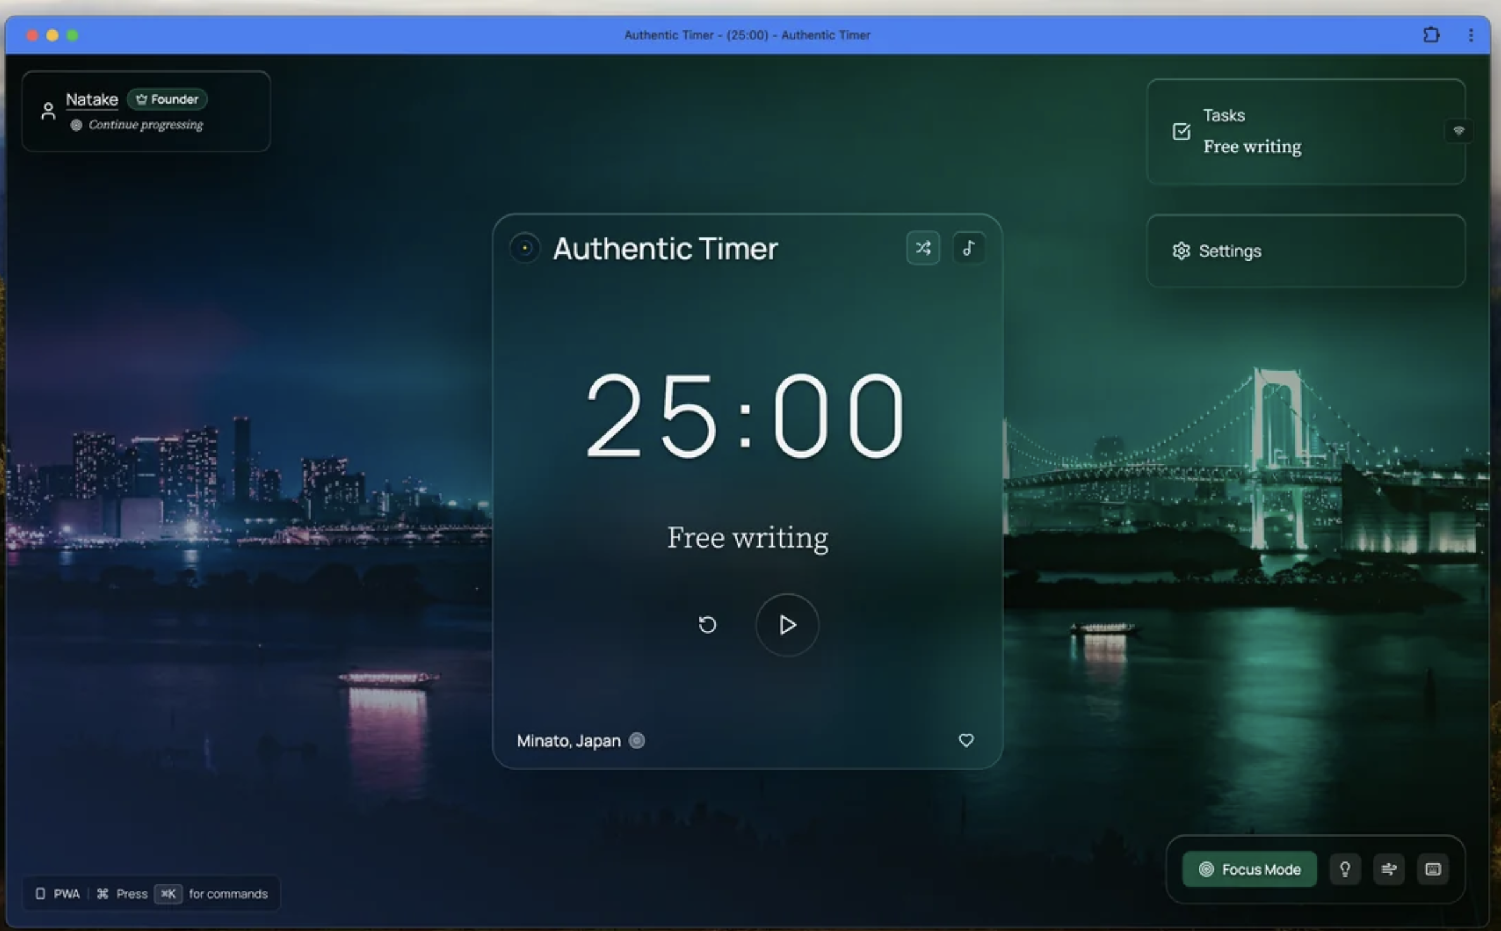Start the timer with the play button
Screen dimensions: 1501x931
(x=787, y=625)
